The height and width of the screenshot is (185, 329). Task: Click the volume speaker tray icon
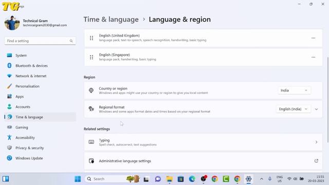[x=296, y=179]
